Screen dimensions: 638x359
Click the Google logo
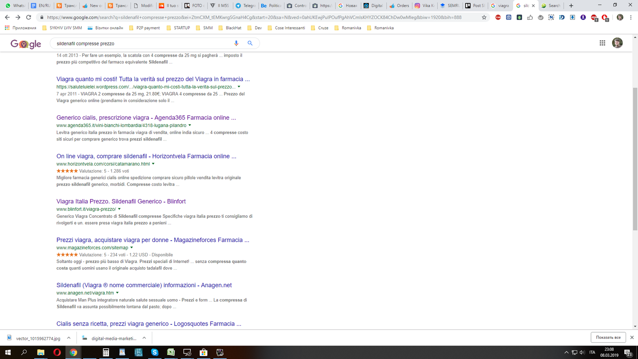coord(26,44)
